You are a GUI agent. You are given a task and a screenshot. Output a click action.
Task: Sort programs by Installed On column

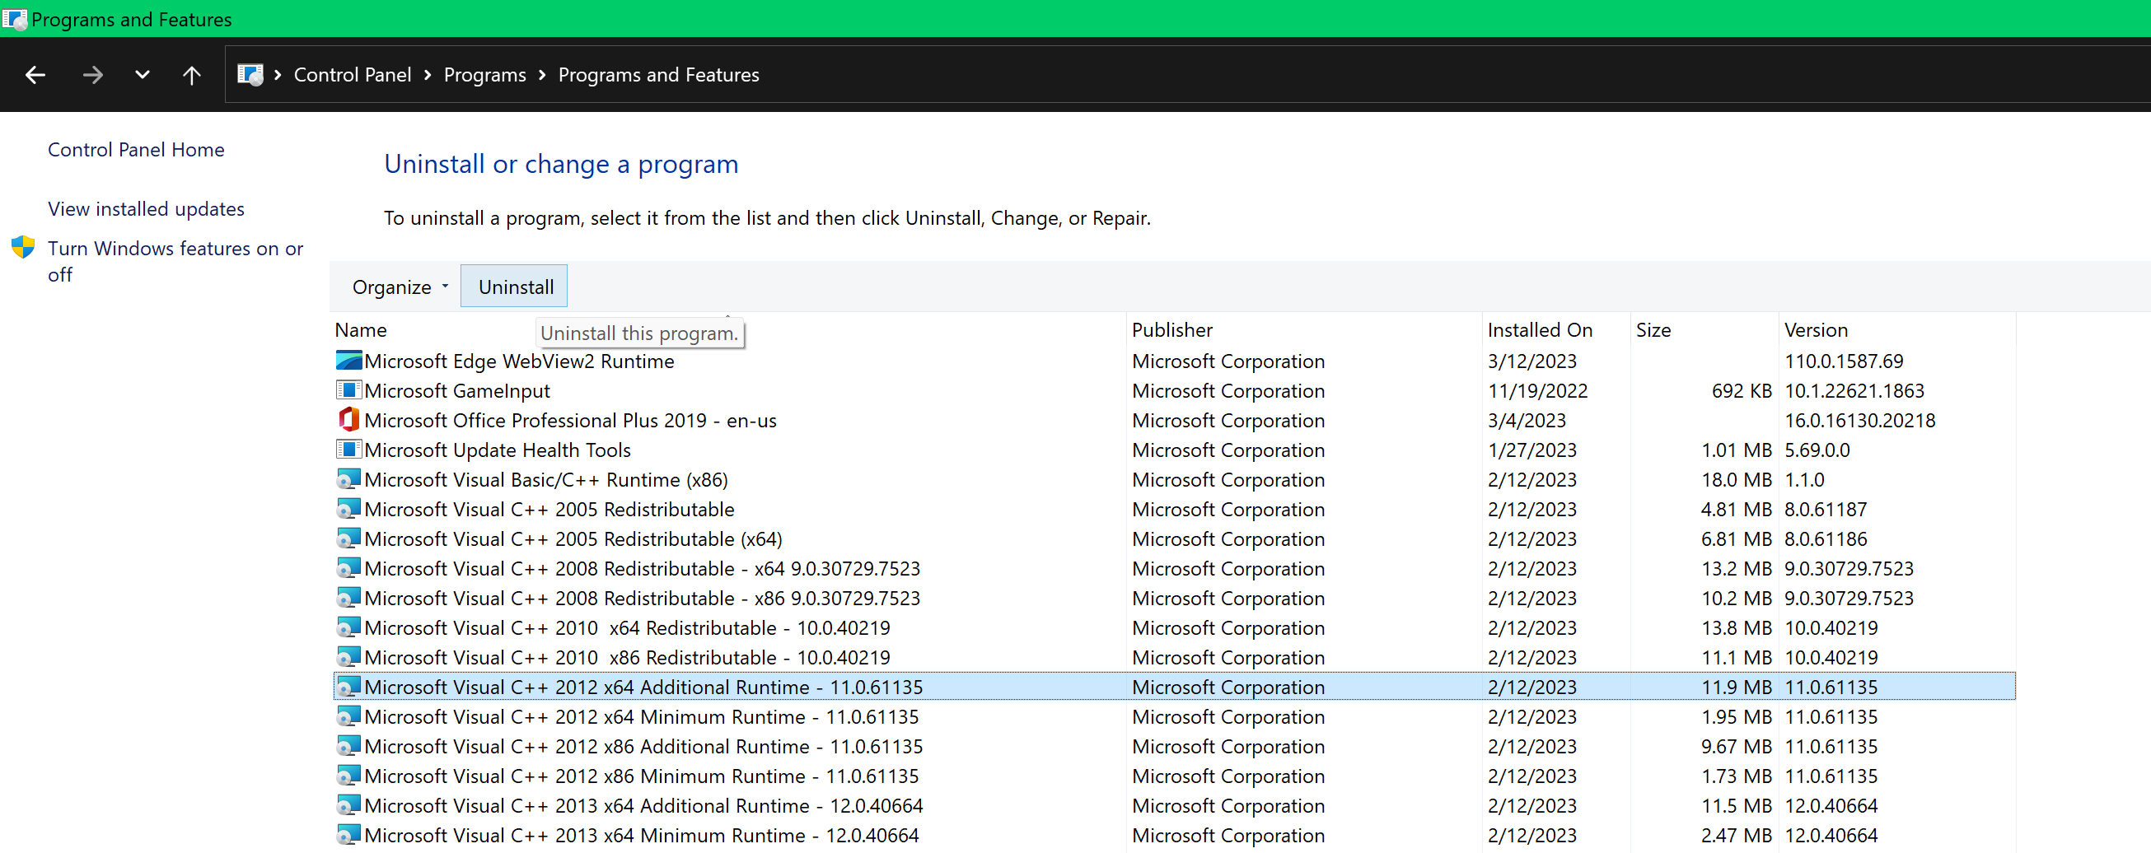click(1539, 329)
